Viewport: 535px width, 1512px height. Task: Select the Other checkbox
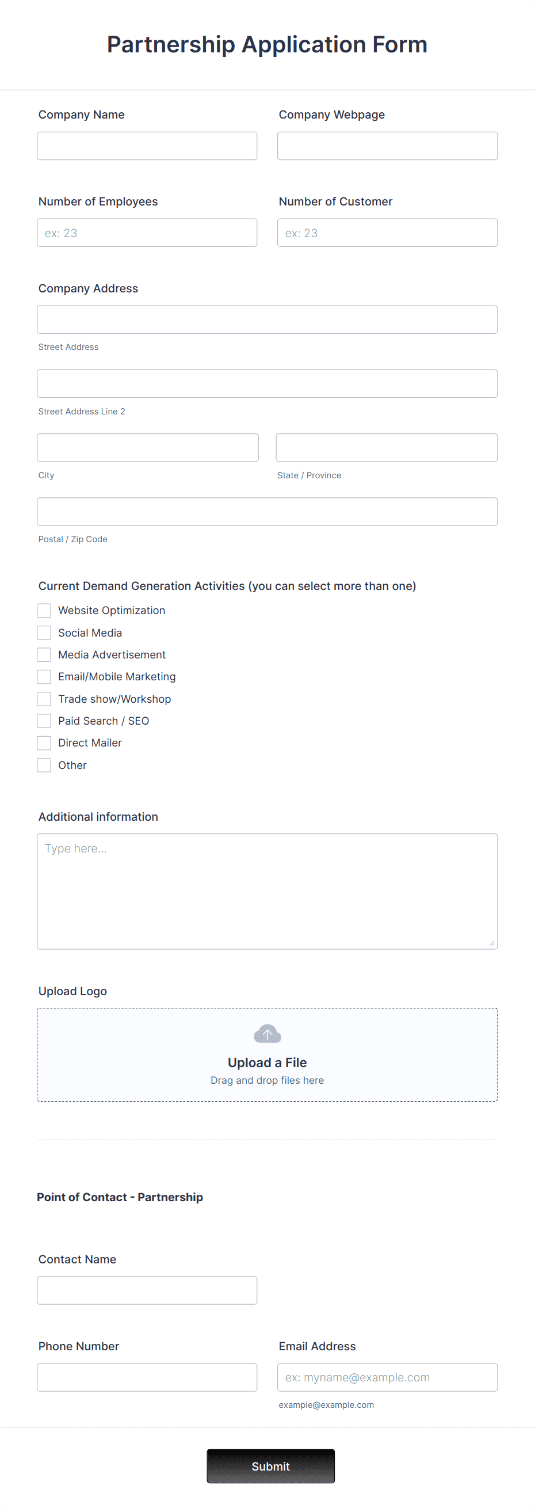pos(43,765)
